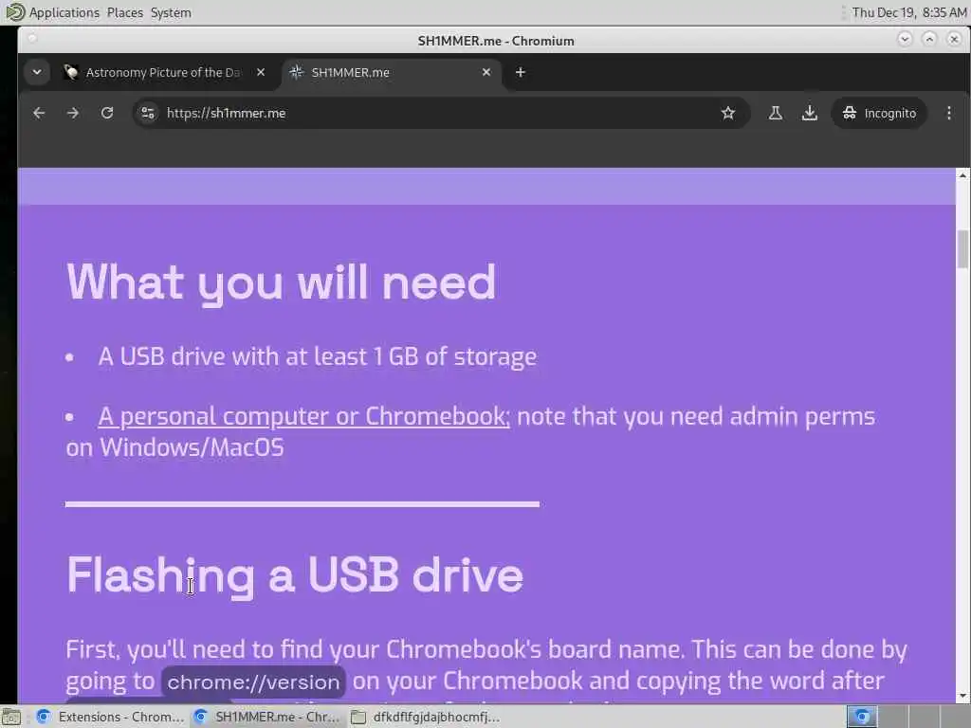Bookmark this page with the star icon
Viewport: 971px width, 728px height.
point(728,113)
